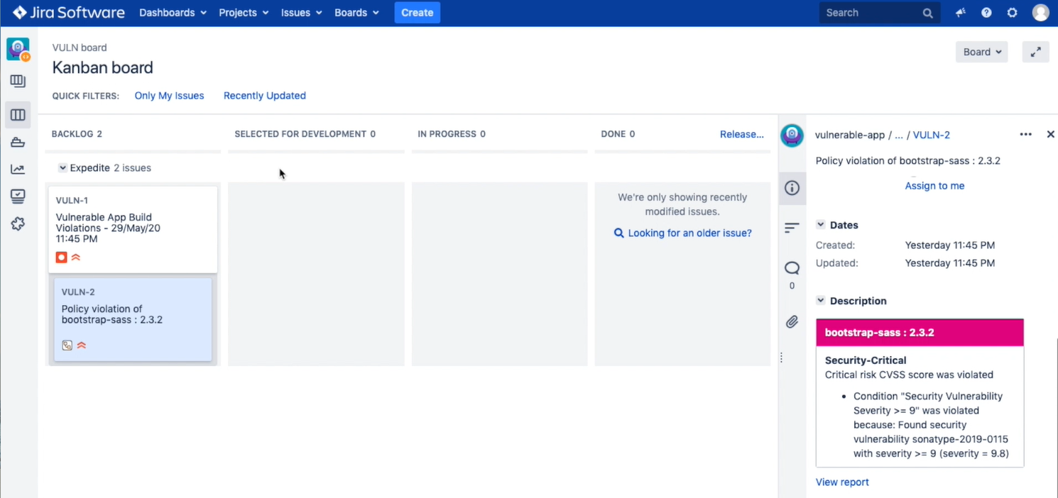The width and height of the screenshot is (1058, 498).
Task: Open the Issues dropdown menu
Action: tap(301, 13)
